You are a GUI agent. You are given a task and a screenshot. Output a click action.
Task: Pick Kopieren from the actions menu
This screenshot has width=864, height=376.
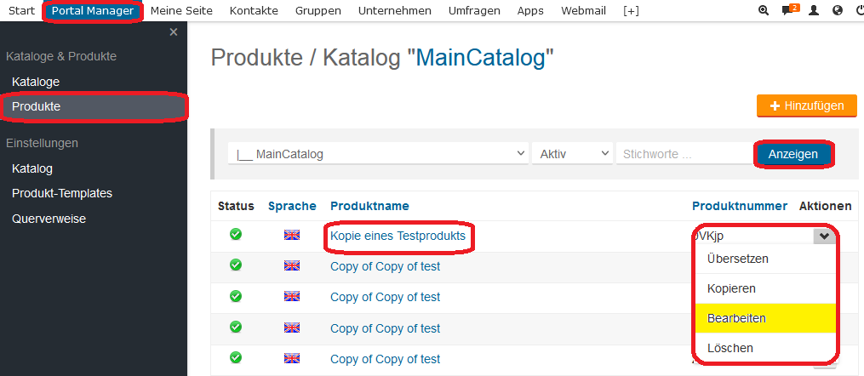pyautogui.click(x=731, y=288)
